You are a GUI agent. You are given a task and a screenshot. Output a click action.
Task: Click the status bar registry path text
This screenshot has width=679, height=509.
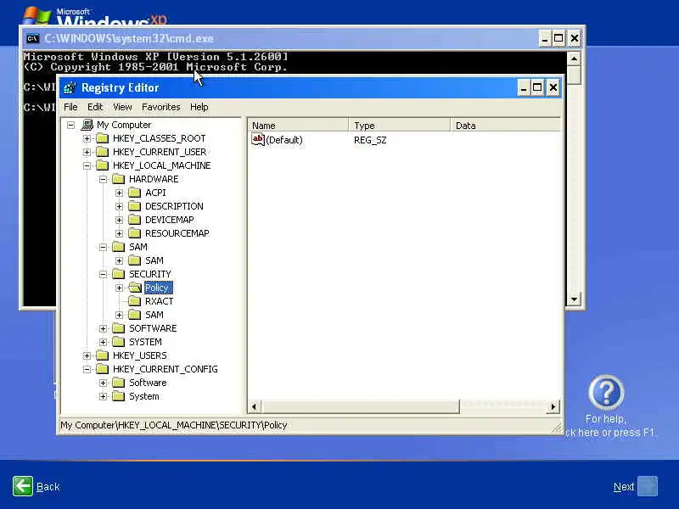[174, 425]
